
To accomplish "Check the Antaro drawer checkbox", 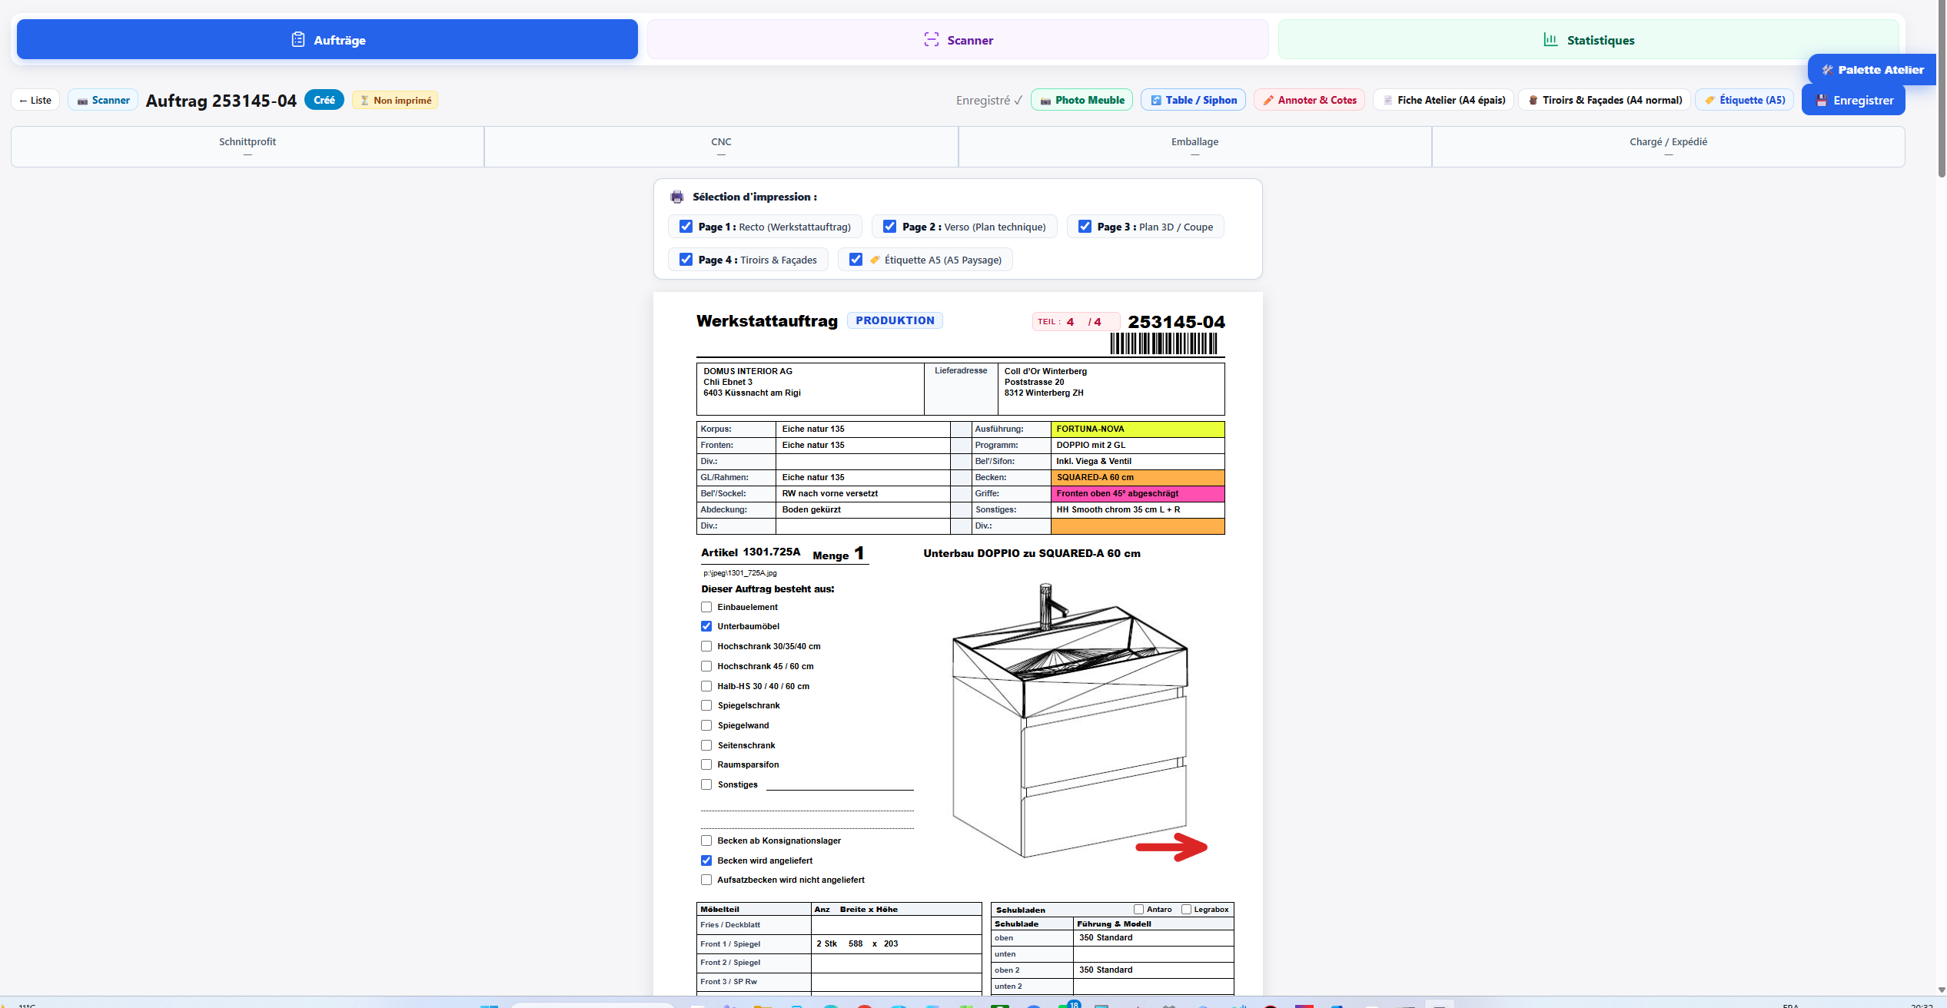I will pyautogui.click(x=1138, y=910).
